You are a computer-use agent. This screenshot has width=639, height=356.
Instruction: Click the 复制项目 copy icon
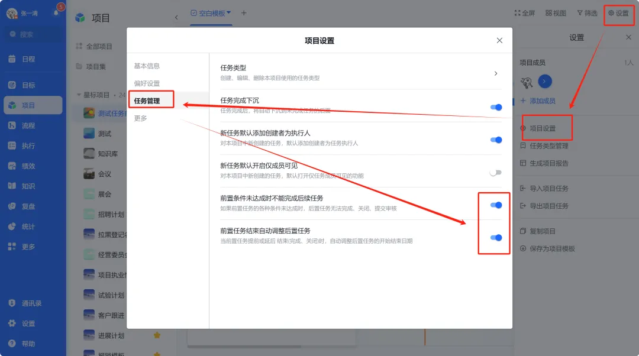tap(523, 231)
